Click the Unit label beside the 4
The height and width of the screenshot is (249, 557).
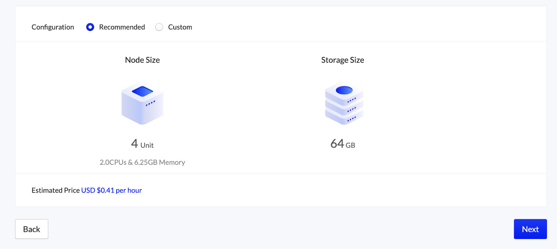(147, 145)
